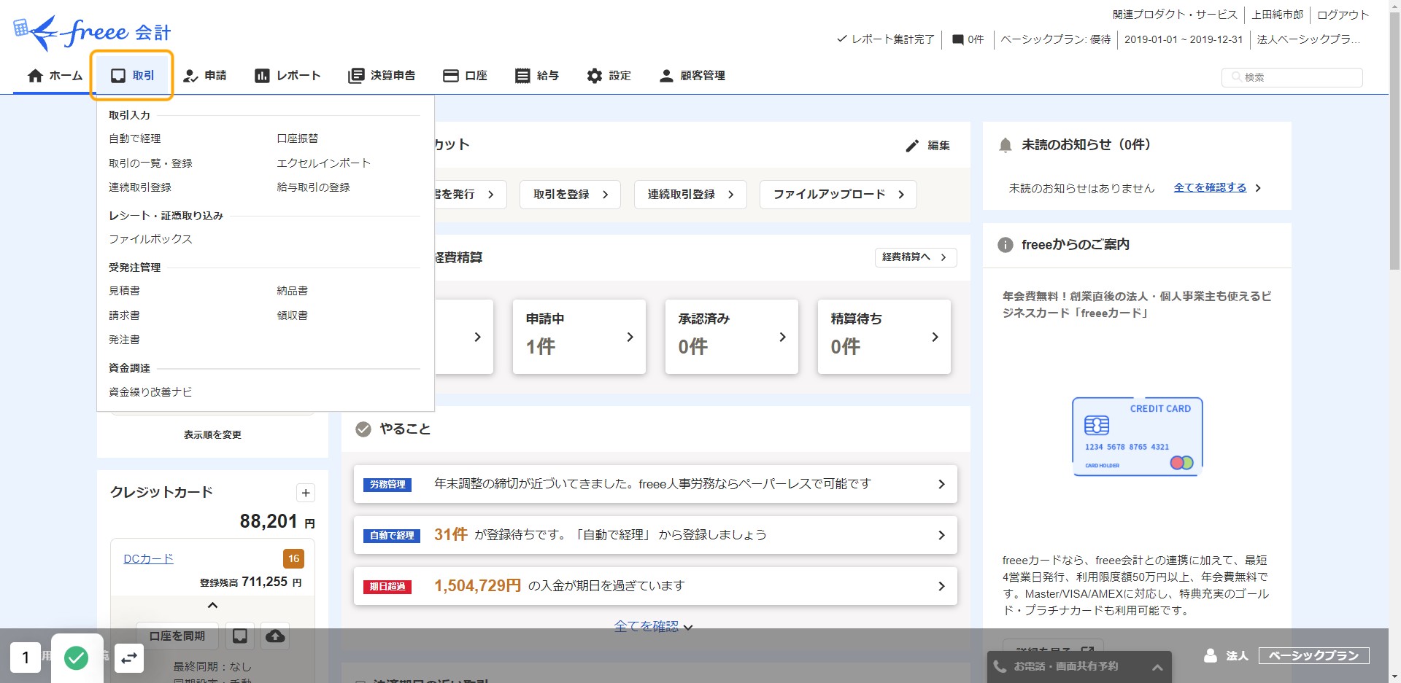
Task: Click the freee 会計 logo
Action: pos(92,32)
